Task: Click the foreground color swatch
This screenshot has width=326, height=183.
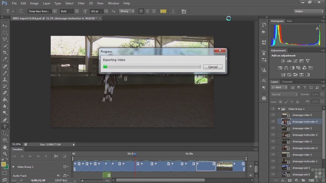Action: coord(4,164)
